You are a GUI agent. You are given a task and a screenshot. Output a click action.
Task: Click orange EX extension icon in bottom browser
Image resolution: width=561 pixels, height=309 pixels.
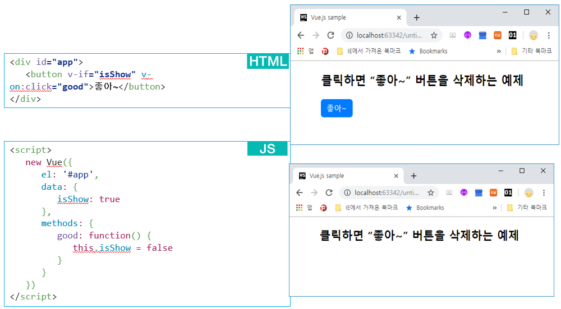point(493,193)
